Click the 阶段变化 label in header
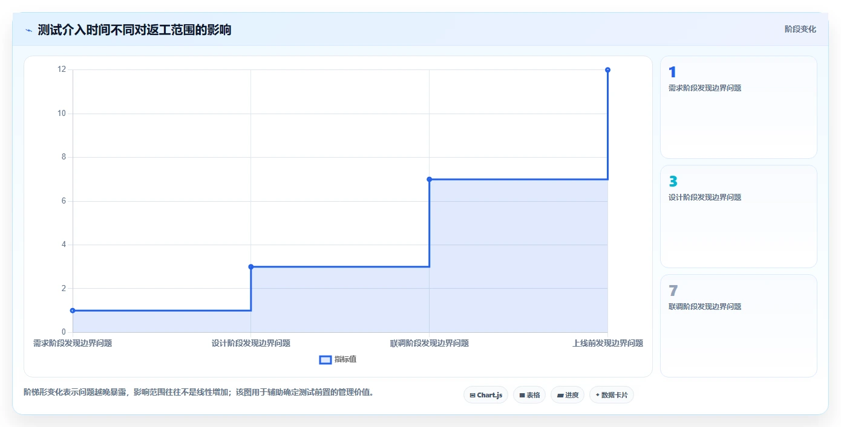 800,29
